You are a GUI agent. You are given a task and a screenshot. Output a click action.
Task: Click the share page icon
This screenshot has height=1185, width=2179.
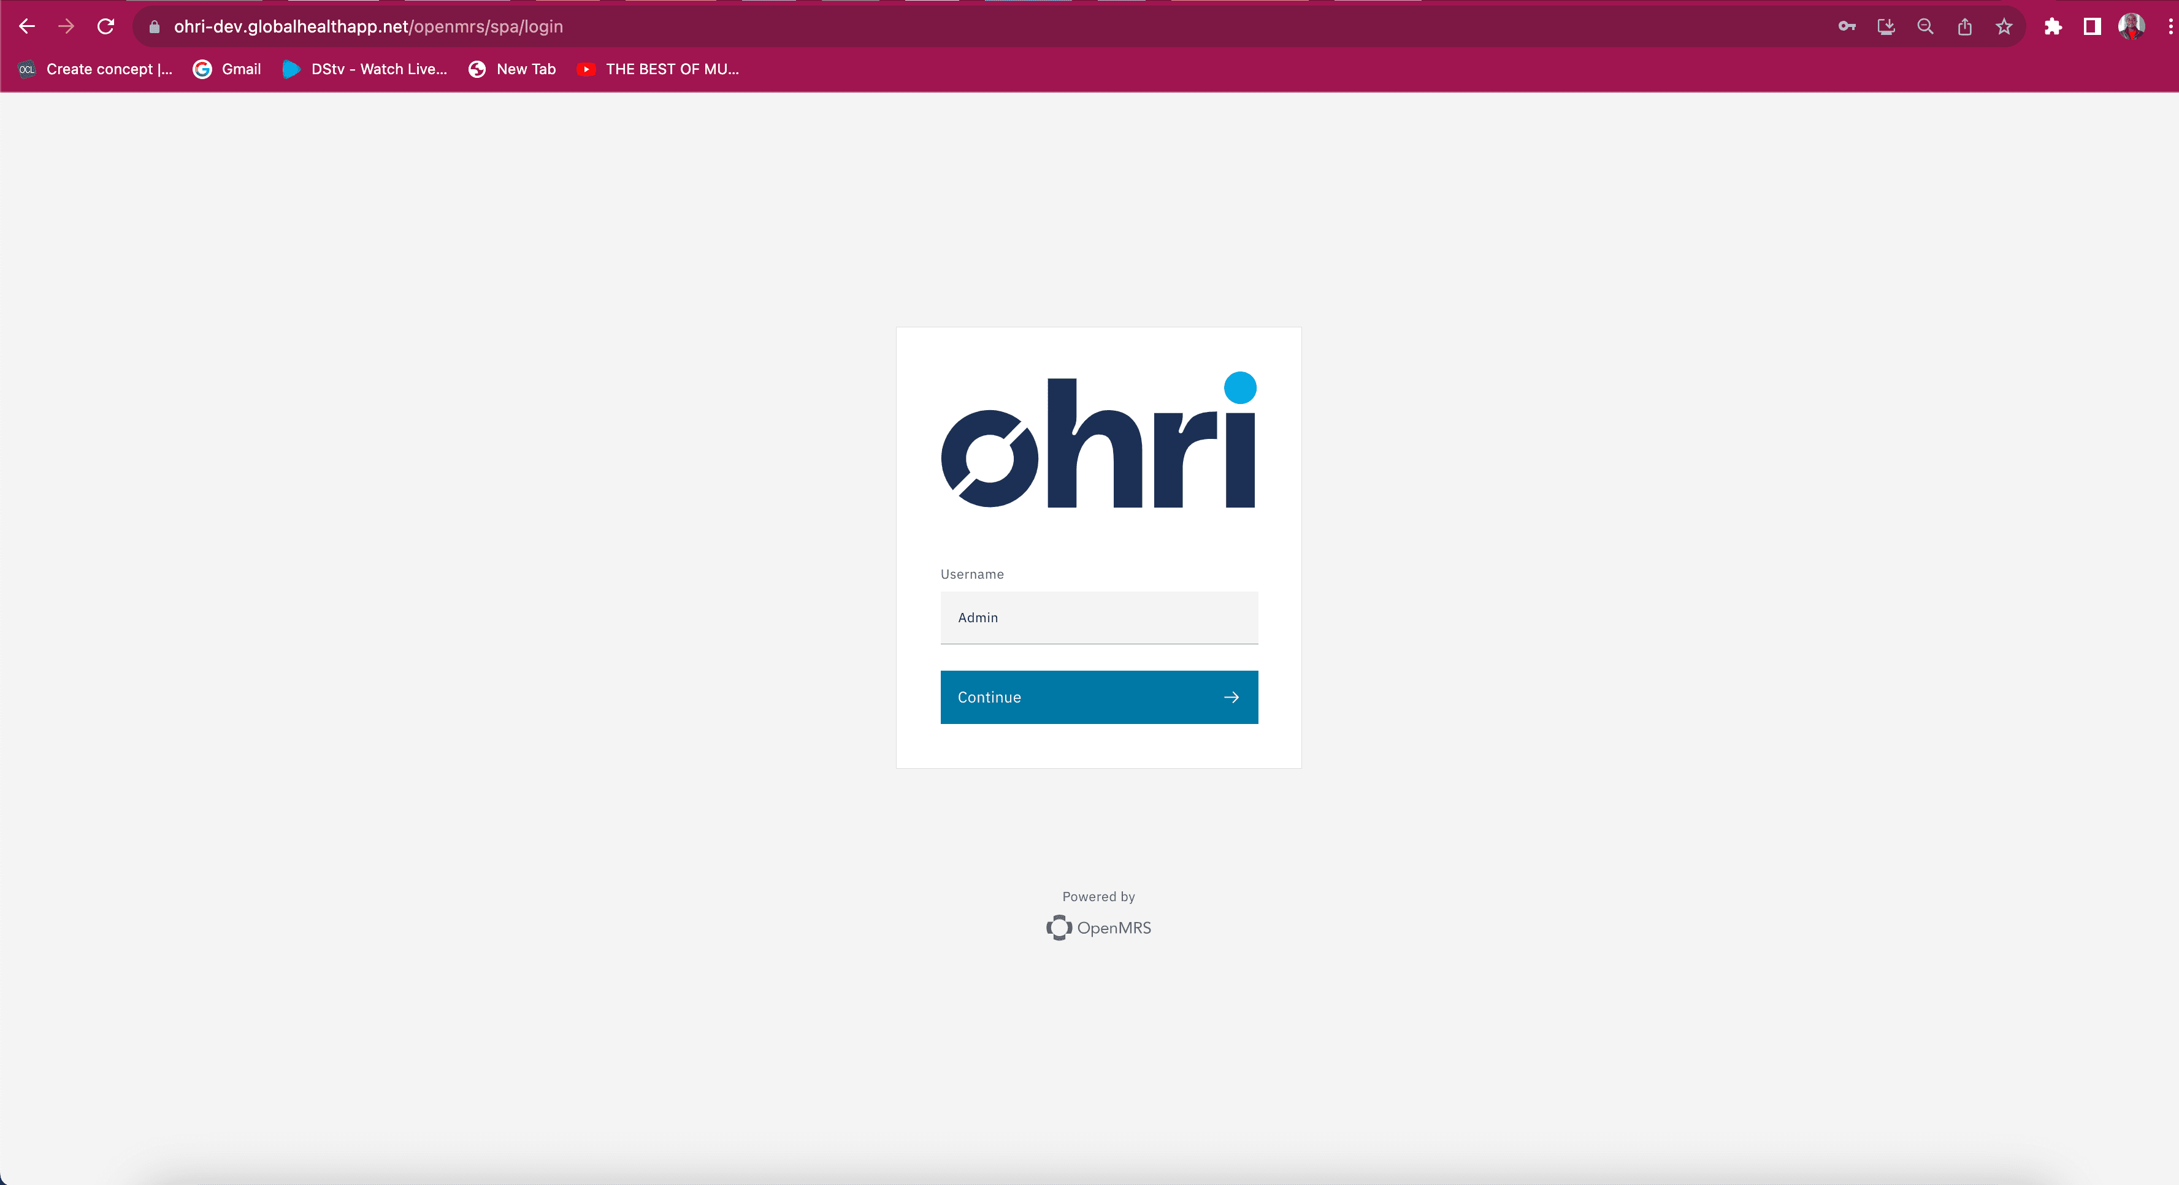click(x=1965, y=26)
